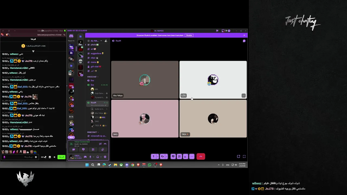
Task: Open microphone device options arrow in call bar
Action: [x=158, y=157]
